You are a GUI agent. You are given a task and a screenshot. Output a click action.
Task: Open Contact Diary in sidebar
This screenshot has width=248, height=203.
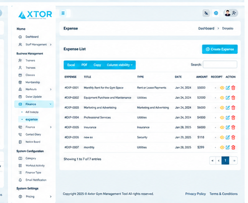coord(33,134)
